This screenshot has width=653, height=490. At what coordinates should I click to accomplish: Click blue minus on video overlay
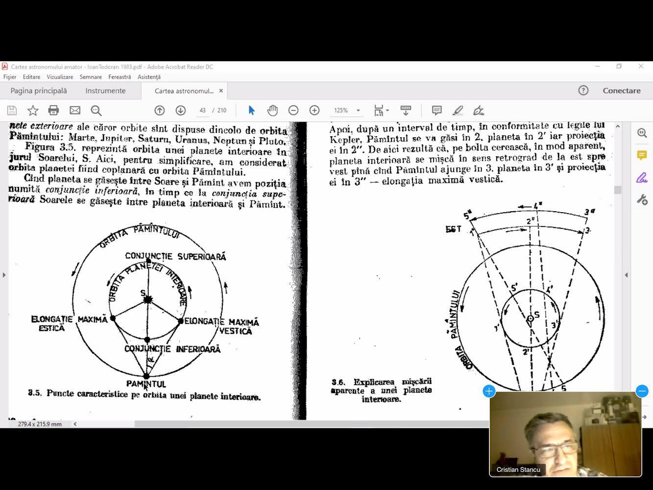(642, 391)
